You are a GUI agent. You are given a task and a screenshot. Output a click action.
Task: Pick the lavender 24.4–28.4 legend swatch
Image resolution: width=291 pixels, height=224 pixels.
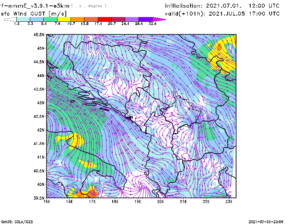132,19
